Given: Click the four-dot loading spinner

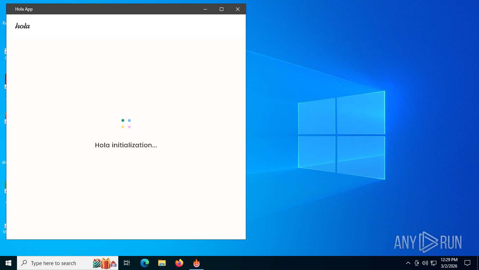Looking at the screenshot, I should [x=126, y=124].
